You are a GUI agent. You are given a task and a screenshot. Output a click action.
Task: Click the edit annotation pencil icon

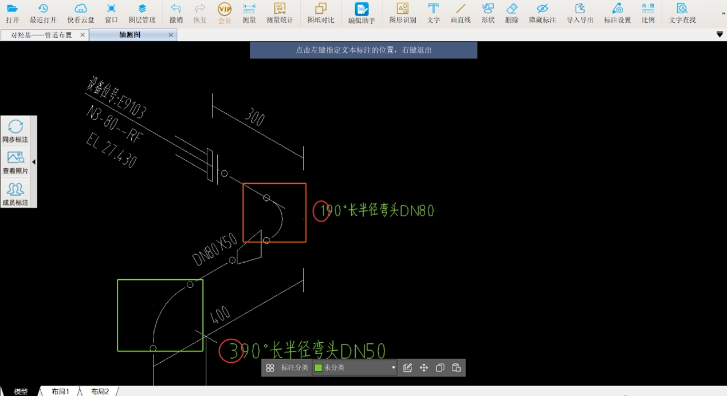[407, 368]
